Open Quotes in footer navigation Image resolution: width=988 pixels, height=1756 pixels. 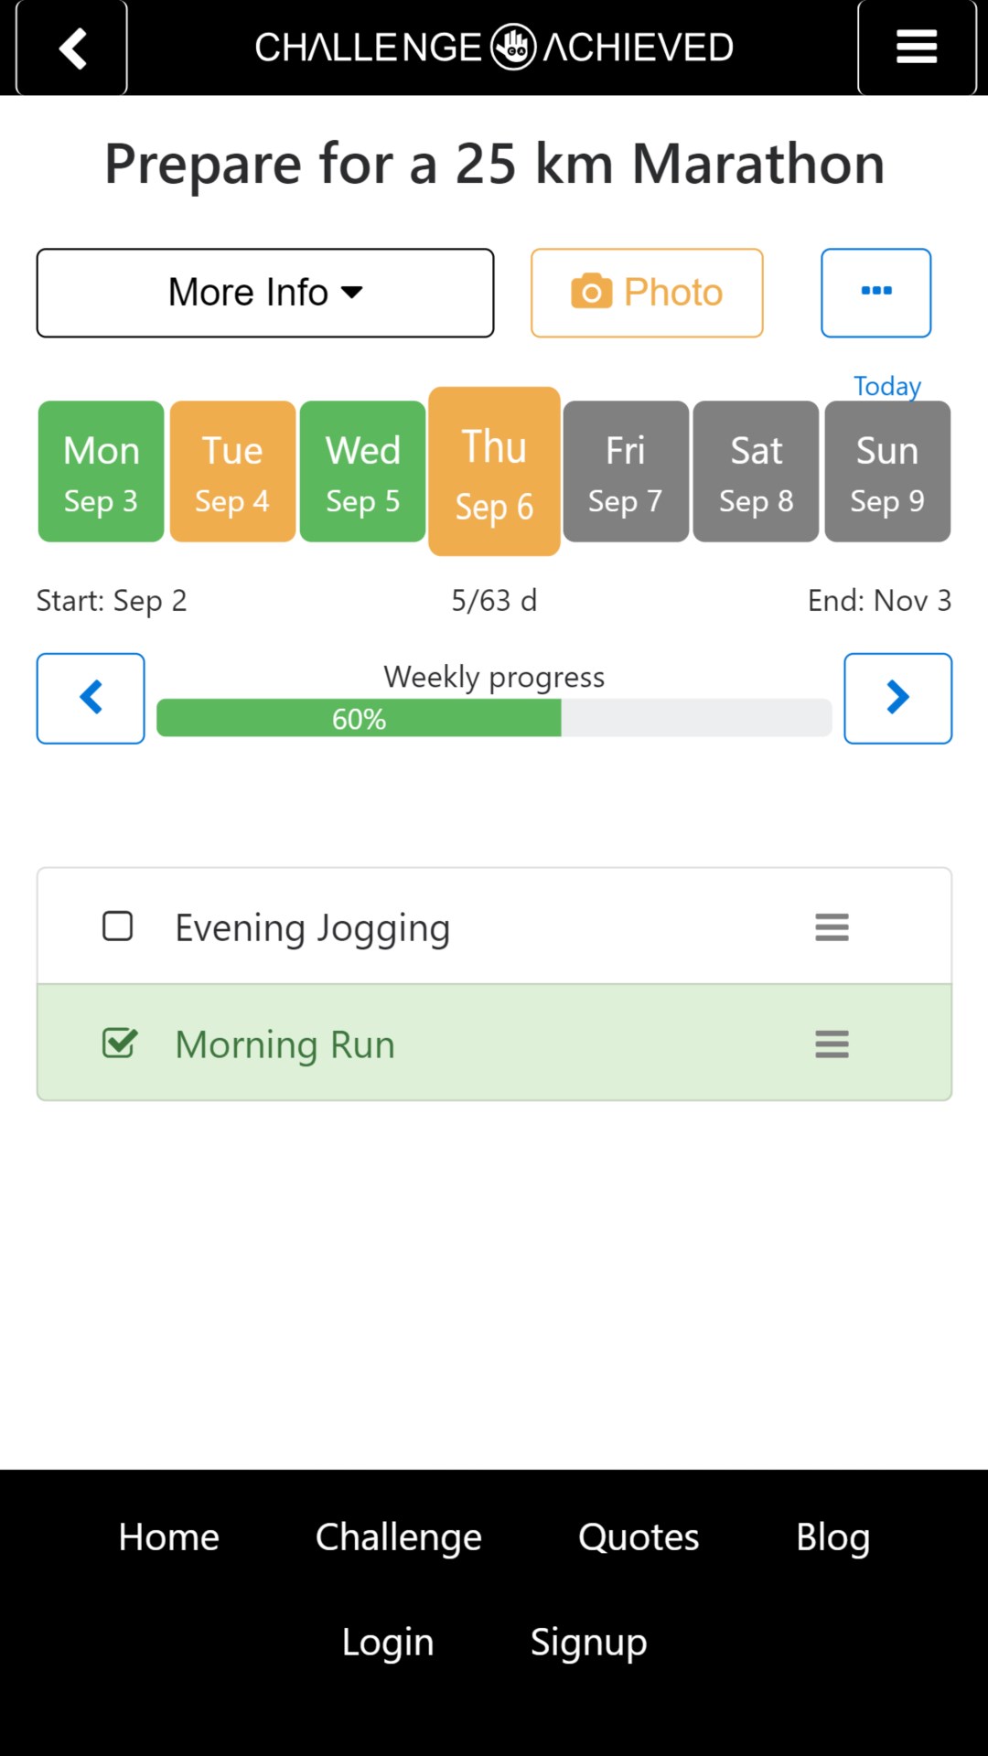639,1537
